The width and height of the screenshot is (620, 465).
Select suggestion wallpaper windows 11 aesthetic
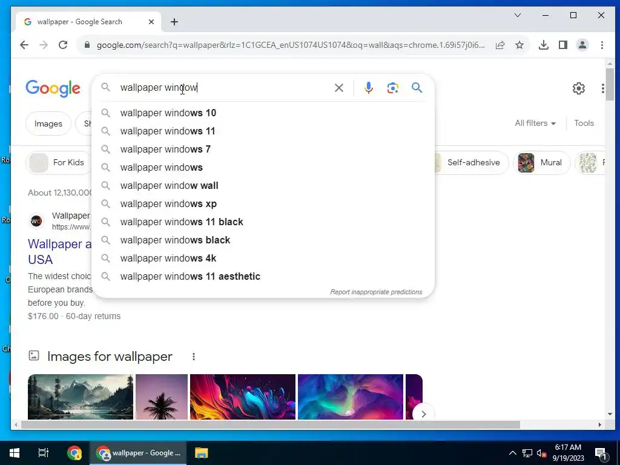(263, 277)
